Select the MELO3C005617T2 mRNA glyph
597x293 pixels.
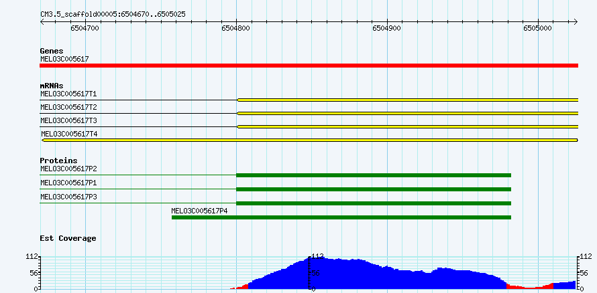(x=309, y=113)
